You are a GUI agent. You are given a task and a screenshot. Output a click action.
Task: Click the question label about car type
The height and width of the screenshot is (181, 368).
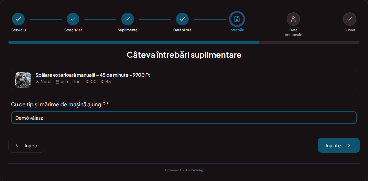[x=60, y=104]
